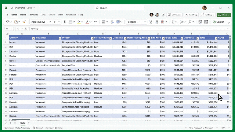This screenshot has height=132, width=235.
Task: Click the AutoSum sigma icon
Action: (x=173, y=22)
